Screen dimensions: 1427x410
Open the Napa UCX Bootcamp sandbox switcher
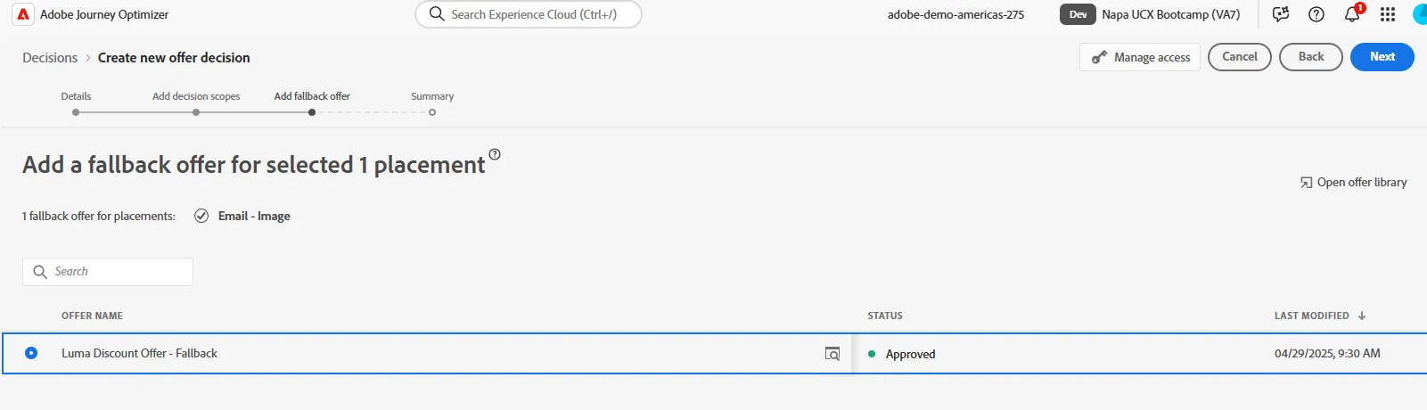pos(1150,14)
